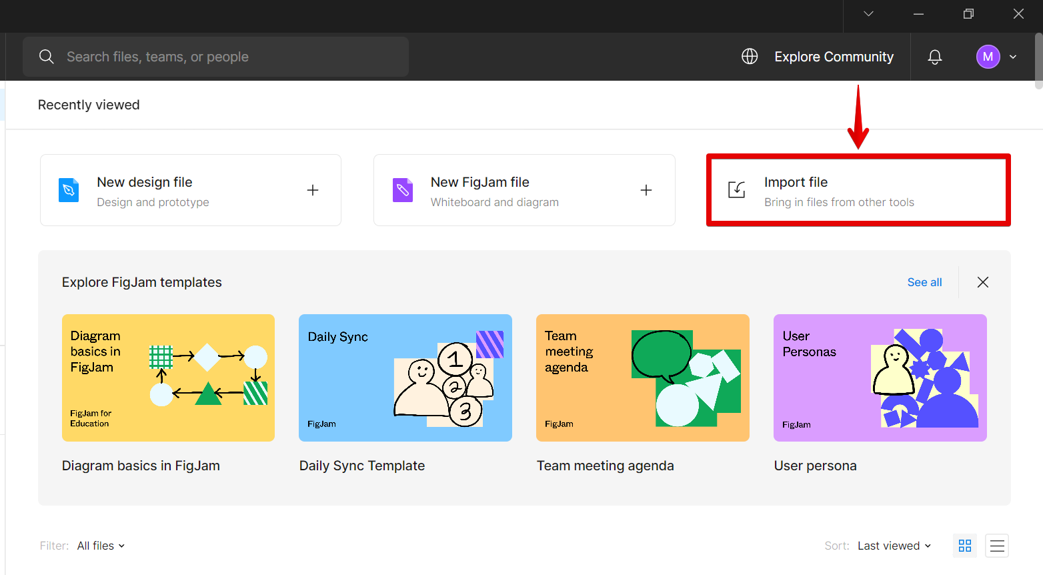Switch to grid view layout
This screenshot has width=1043, height=575.
[x=964, y=546]
